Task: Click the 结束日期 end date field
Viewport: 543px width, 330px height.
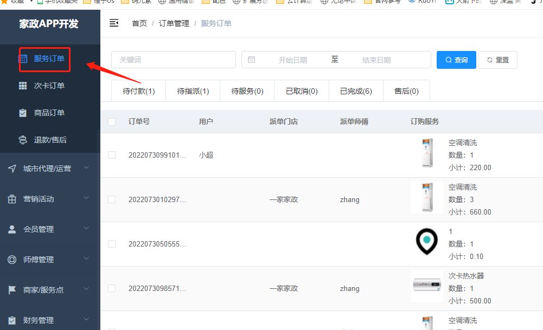Action: pyautogui.click(x=376, y=60)
